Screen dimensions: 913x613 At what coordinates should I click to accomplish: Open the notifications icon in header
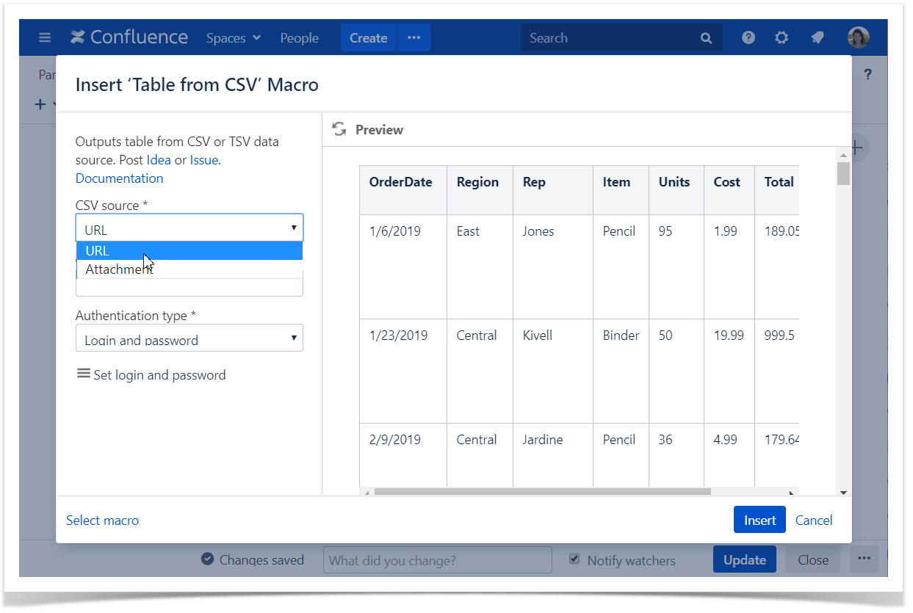(x=818, y=37)
